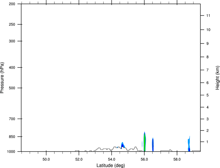
Task: Click the 8 km height label
Action: (208, 57)
